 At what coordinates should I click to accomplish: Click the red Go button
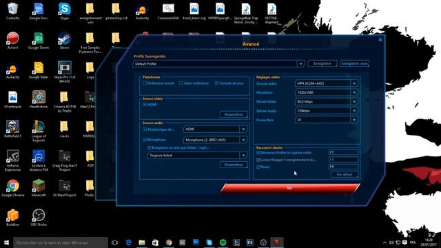[x=289, y=188]
